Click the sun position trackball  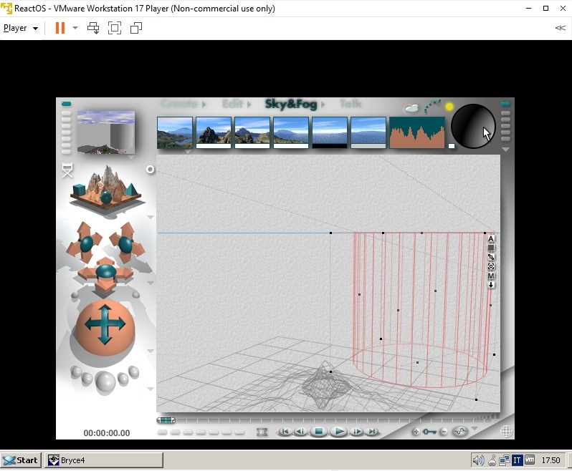(473, 127)
